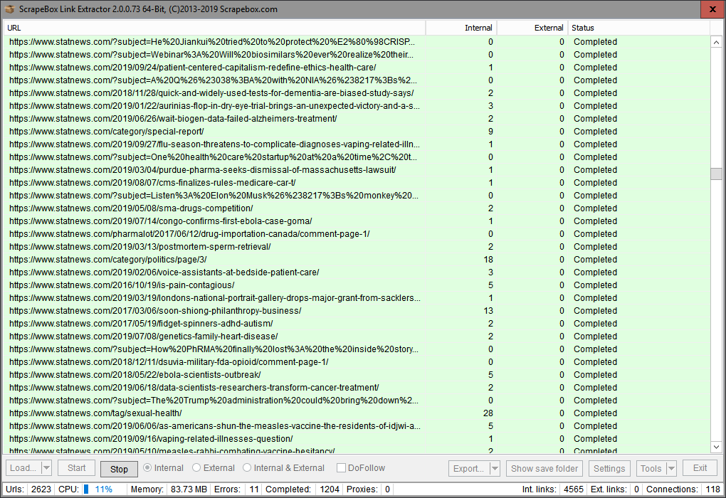
Task: Select the tag/sexual-health URL row
Action: point(357,413)
